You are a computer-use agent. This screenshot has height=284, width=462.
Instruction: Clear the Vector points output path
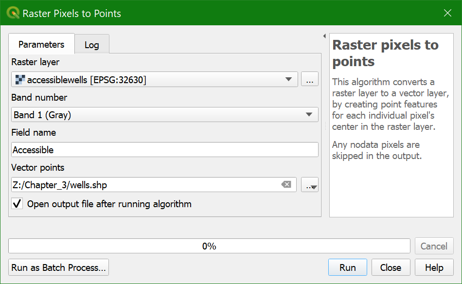pos(286,184)
